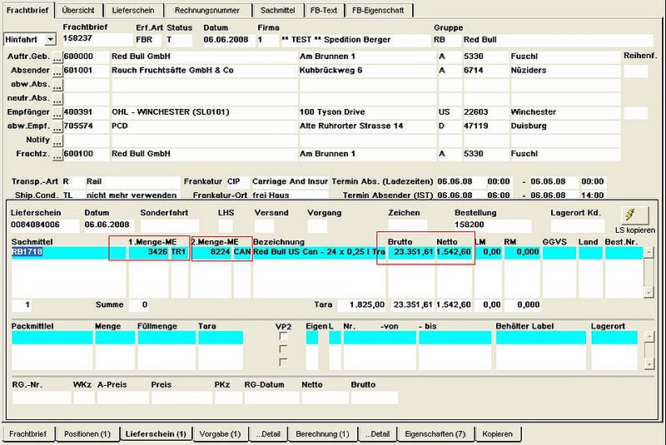The height and width of the screenshot is (445, 666).
Task: Click the Brutto value 23.351,61 in row
Action: [413, 252]
